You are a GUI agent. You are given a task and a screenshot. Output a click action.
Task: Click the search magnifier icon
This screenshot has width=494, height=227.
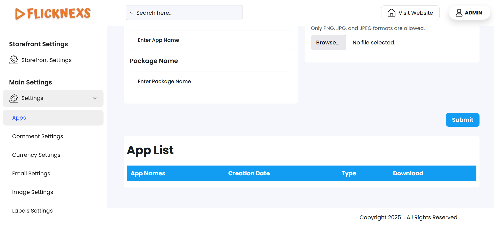point(131,13)
